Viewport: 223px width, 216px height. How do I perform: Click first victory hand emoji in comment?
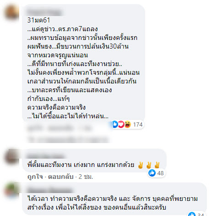pyautogui.click(x=140, y=165)
